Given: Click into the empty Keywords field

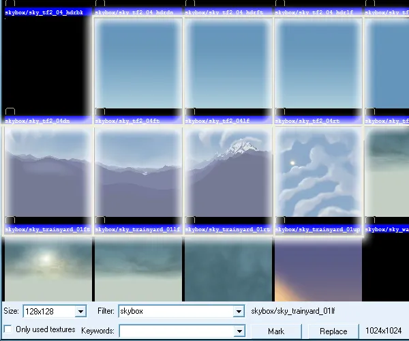Looking at the screenshot, I should pyautogui.click(x=176, y=331).
